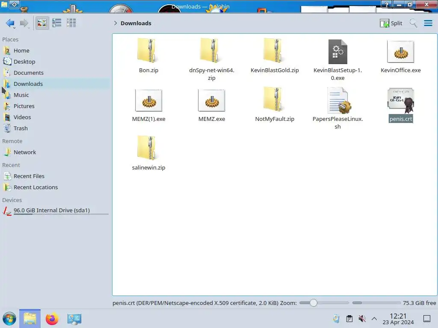Viewport: 438px width, 328px height.
Task: Select PapersPleaseLinux.sh script icon
Action: click(339, 100)
